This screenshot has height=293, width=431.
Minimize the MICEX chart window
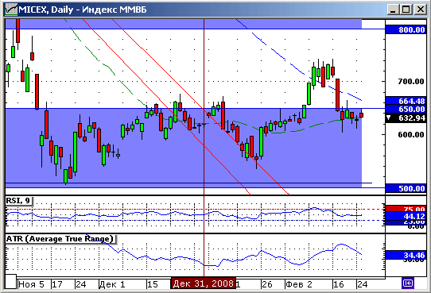(x=393, y=10)
